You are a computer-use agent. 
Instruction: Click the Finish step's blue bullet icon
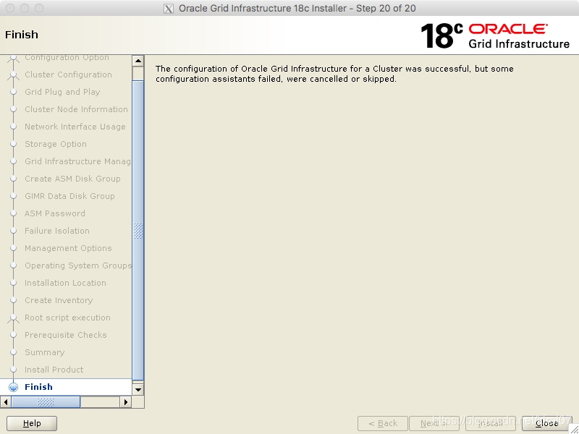13,387
